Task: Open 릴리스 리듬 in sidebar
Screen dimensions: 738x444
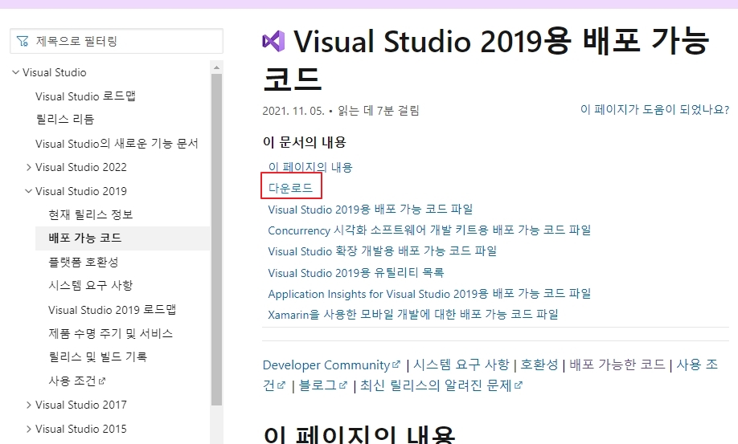Action: pos(65,120)
